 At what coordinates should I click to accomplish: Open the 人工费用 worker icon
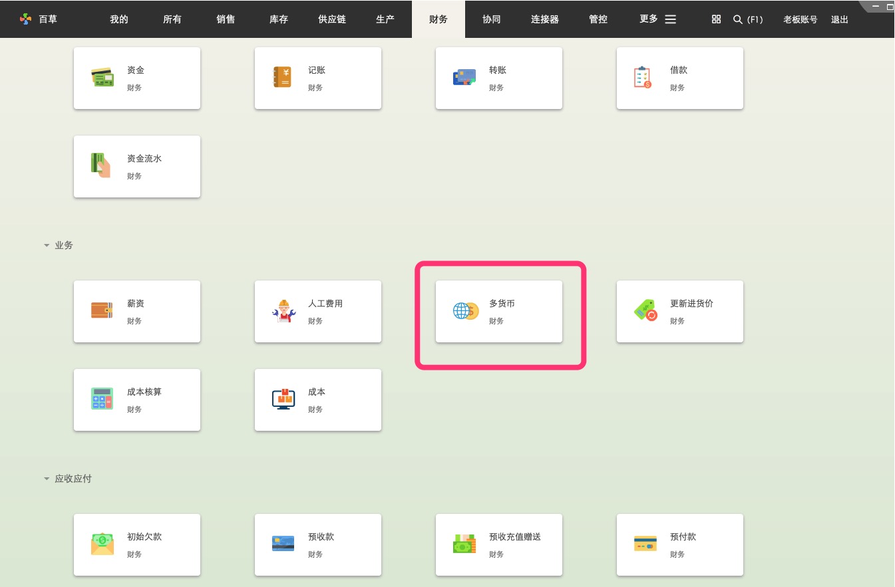point(283,310)
